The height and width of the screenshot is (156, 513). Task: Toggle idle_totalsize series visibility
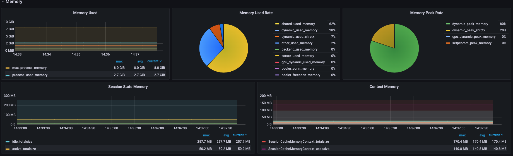point(22,142)
